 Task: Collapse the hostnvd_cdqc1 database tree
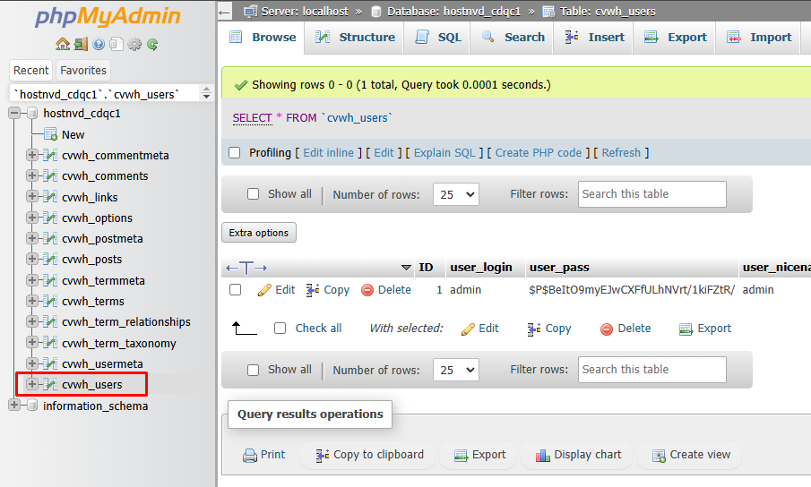point(14,113)
